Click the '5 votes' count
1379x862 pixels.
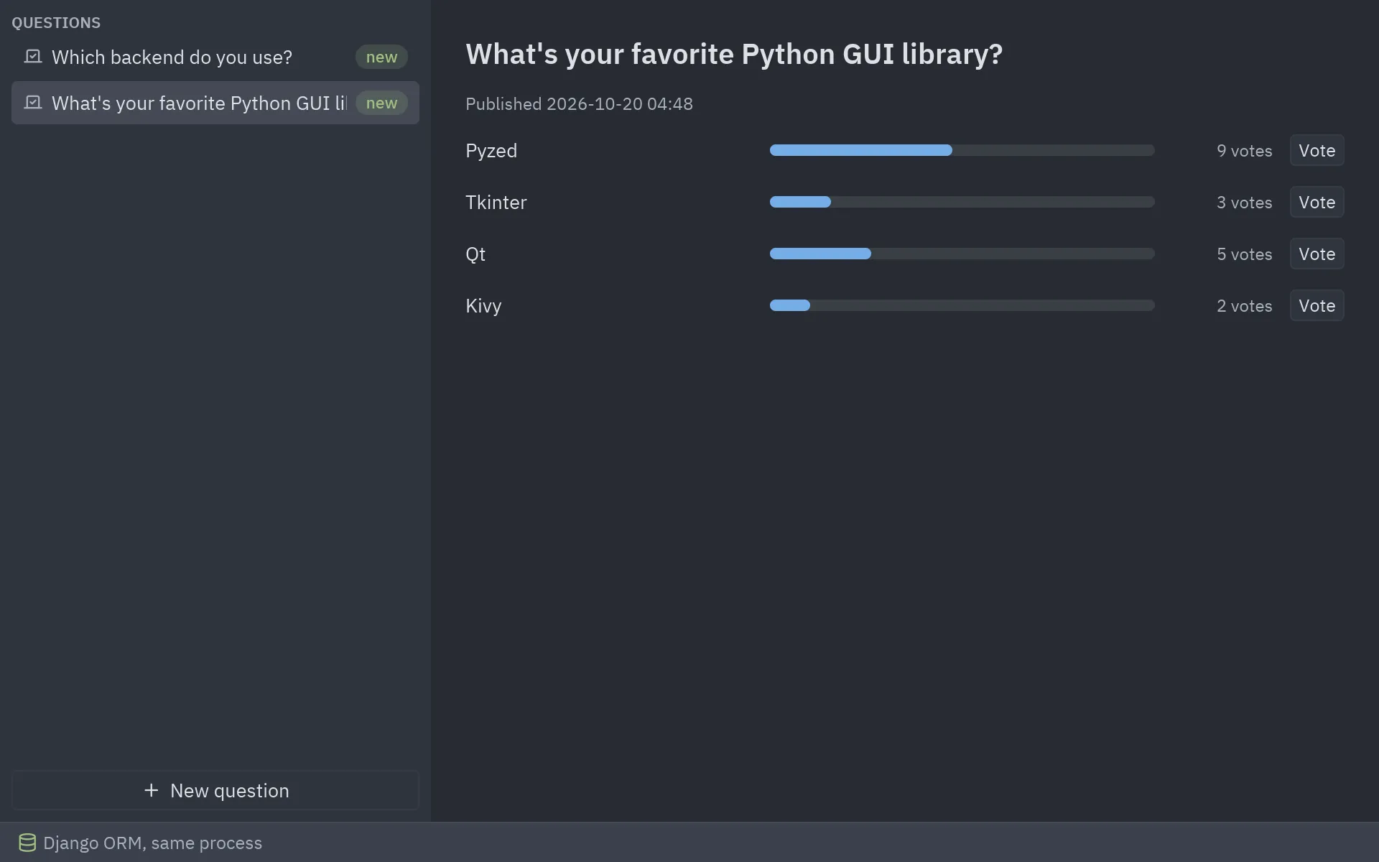[x=1244, y=254]
